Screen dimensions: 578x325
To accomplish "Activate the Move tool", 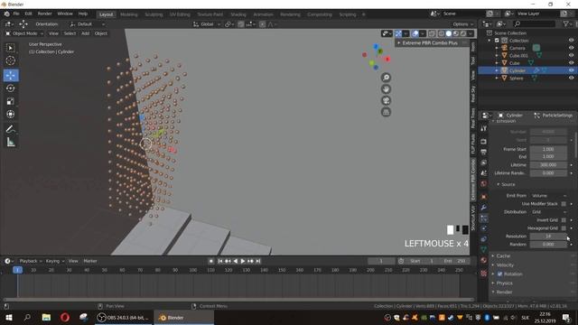I will pos(10,75).
